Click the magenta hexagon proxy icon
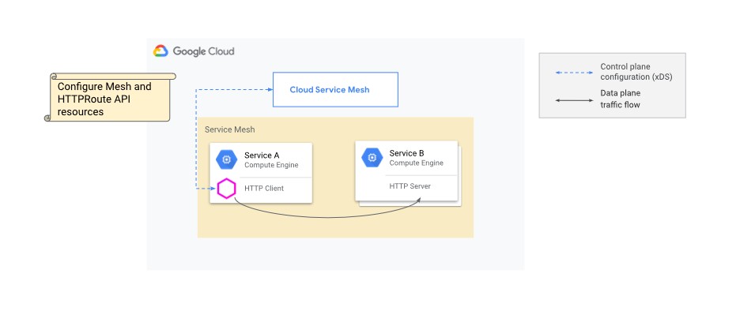 point(226,189)
